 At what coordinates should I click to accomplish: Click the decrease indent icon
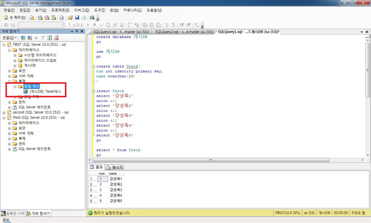click(182, 25)
